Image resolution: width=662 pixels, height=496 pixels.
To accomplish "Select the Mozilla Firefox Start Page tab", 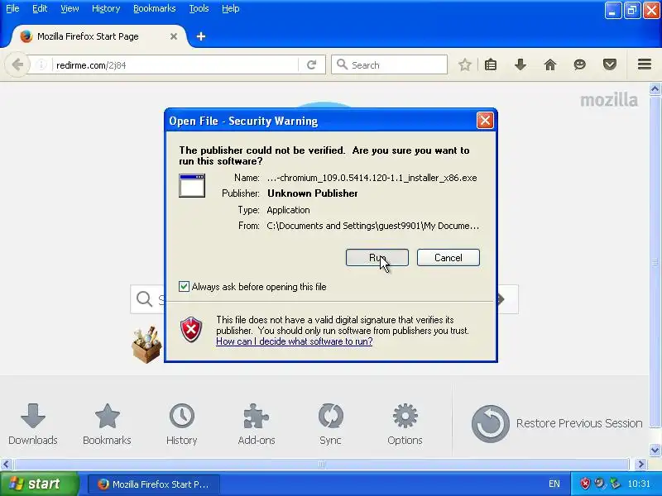I will pos(98,36).
